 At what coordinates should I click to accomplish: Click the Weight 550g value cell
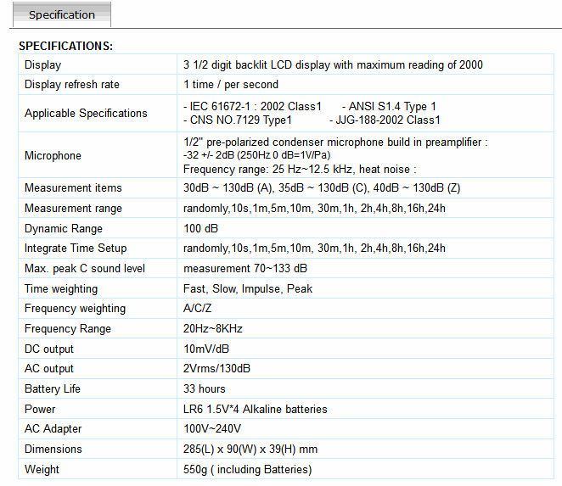247,470
